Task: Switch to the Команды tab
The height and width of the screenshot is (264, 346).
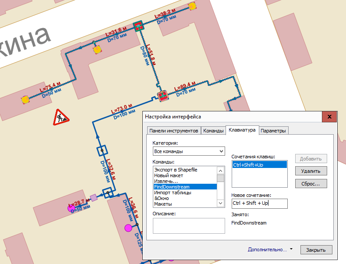Action: (x=213, y=131)
